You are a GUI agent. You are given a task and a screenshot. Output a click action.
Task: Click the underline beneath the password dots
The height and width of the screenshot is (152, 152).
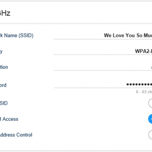[103, 88]
